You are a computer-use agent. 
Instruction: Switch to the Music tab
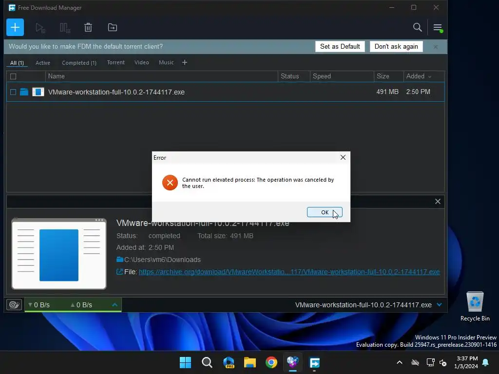tap(166, 62)
